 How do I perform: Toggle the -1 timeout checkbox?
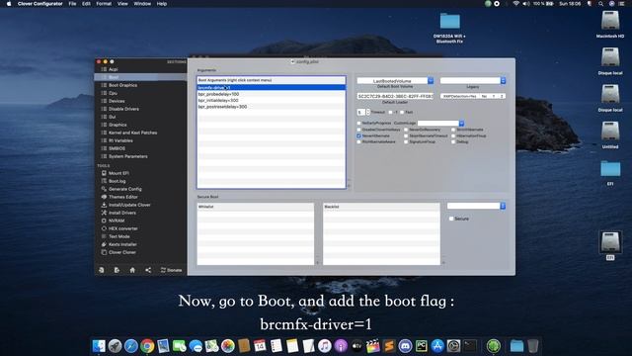coord(390,112)
